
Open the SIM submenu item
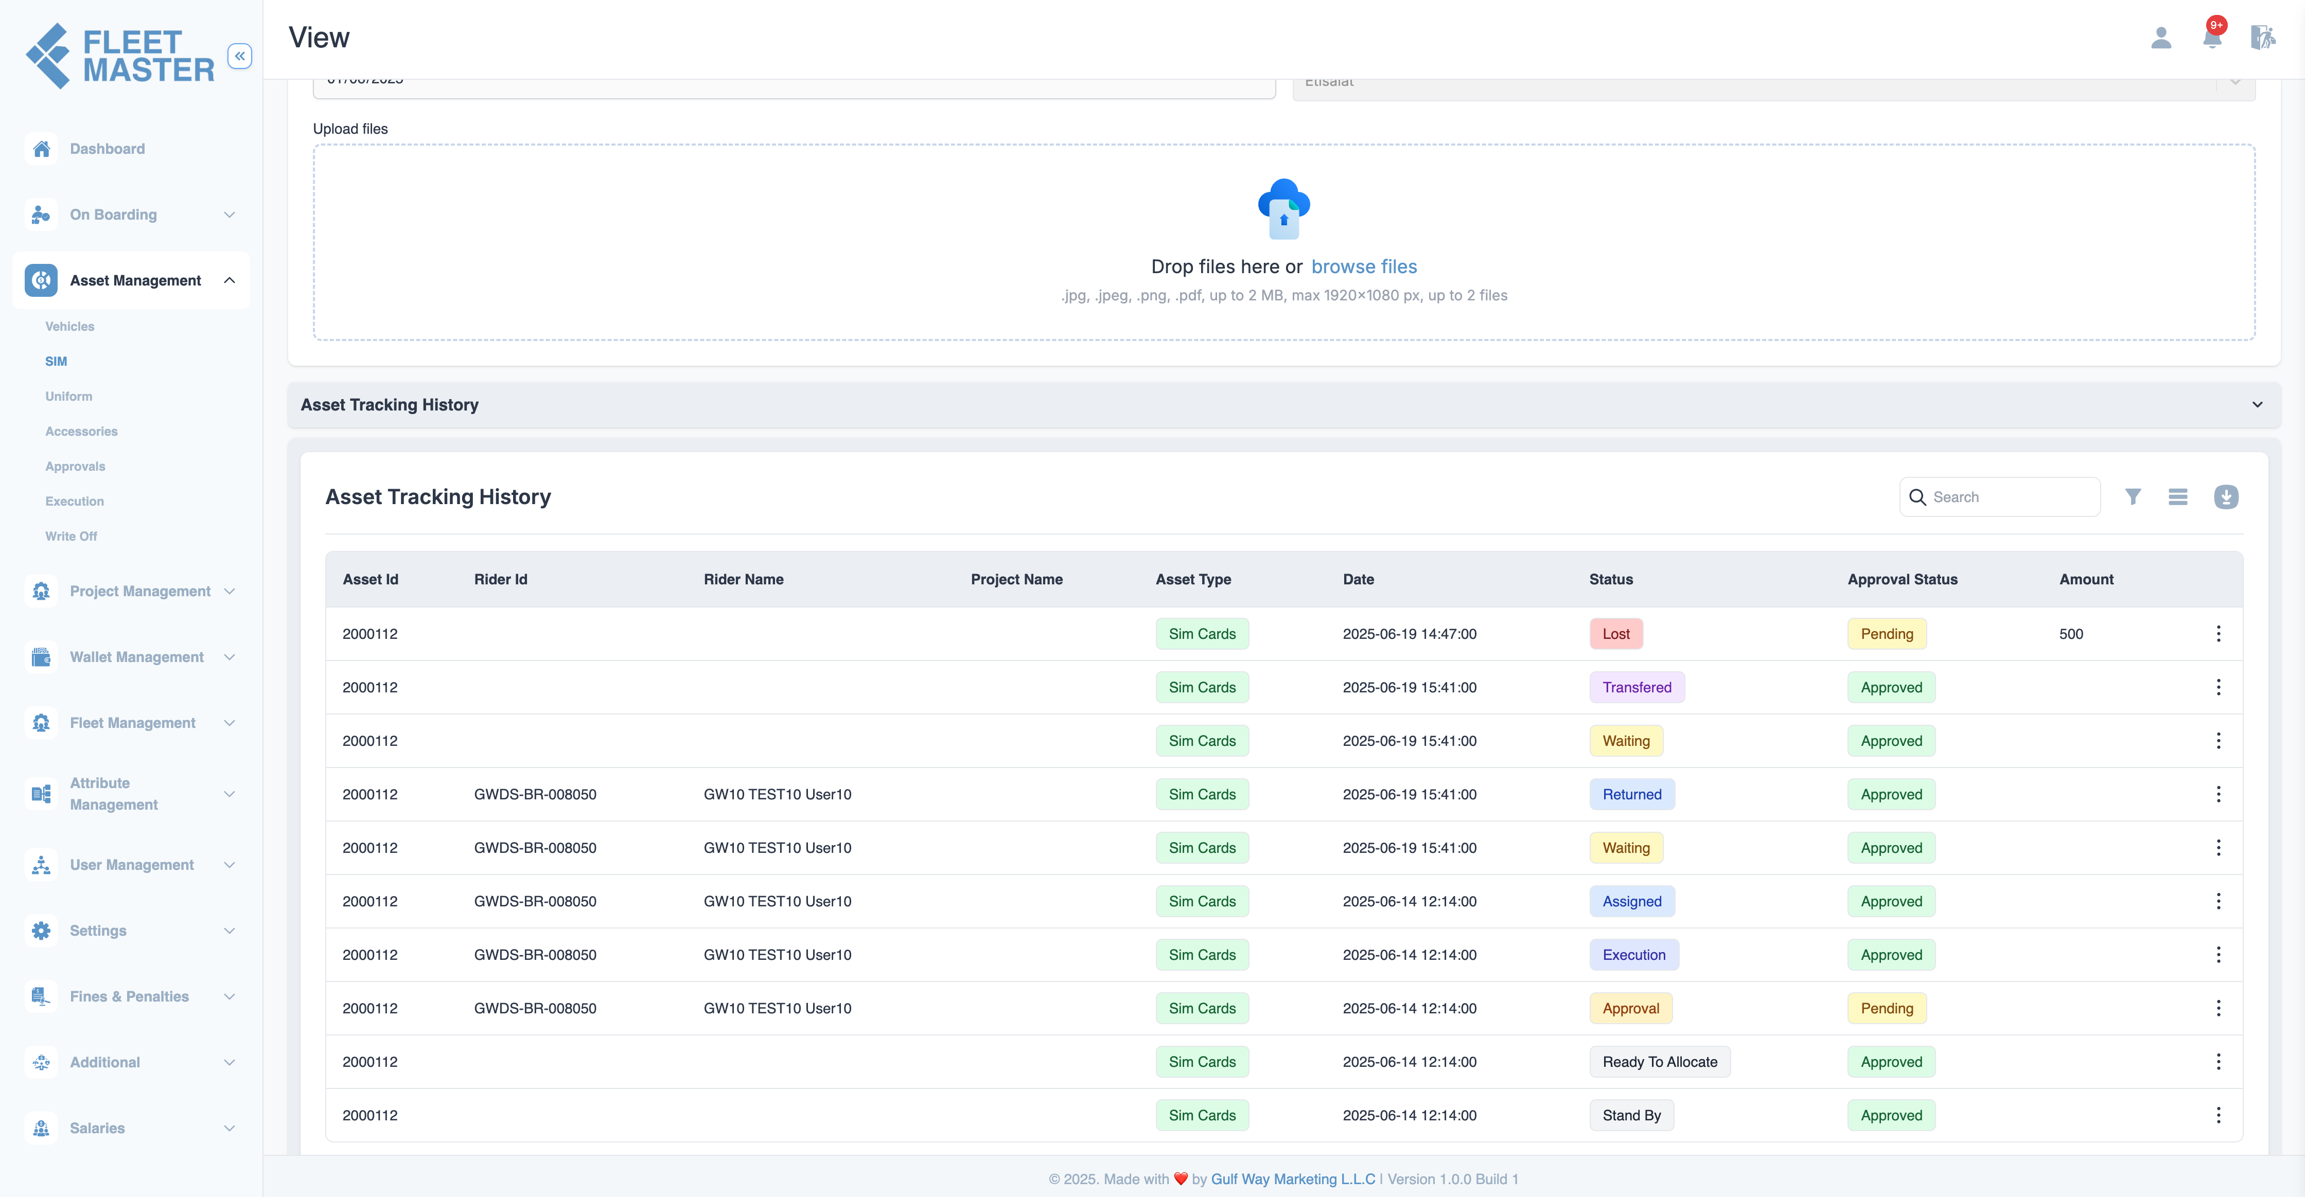57,362
